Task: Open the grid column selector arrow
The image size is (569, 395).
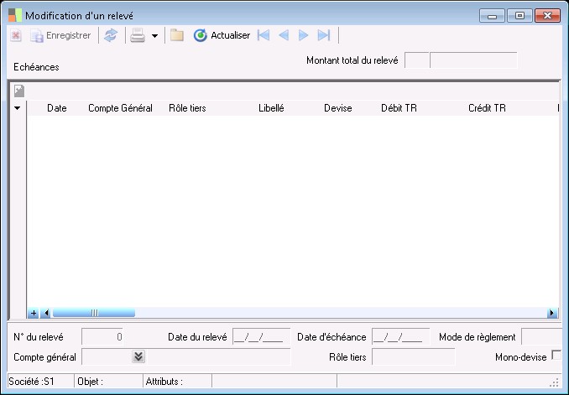Action: tap(17, 108)
